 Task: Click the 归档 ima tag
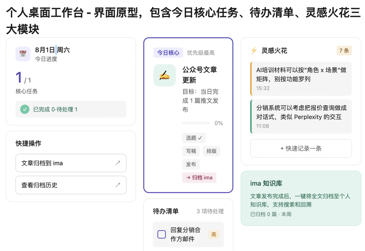(x=199, y=178)
